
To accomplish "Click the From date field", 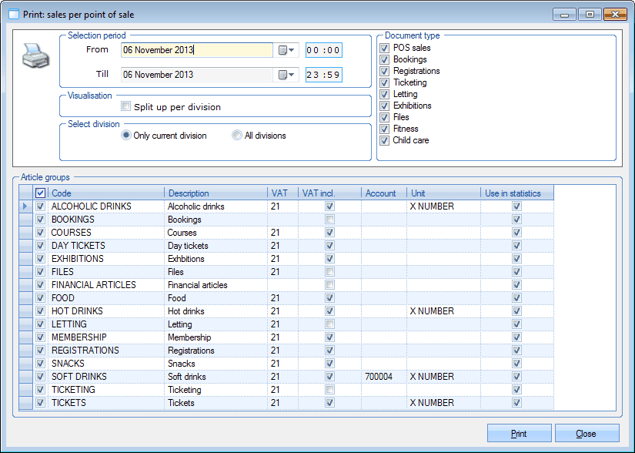I will 196,50.
